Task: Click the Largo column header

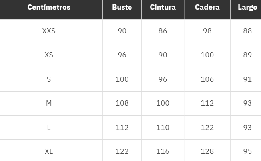Action: [247, 8]
